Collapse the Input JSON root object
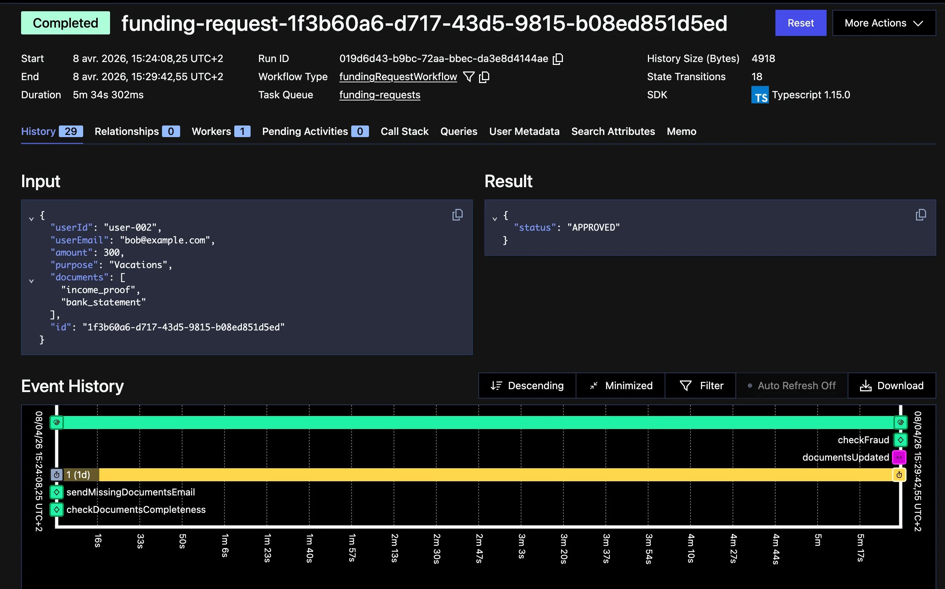The width and height of the screenshot is (945, 589). 32,219
